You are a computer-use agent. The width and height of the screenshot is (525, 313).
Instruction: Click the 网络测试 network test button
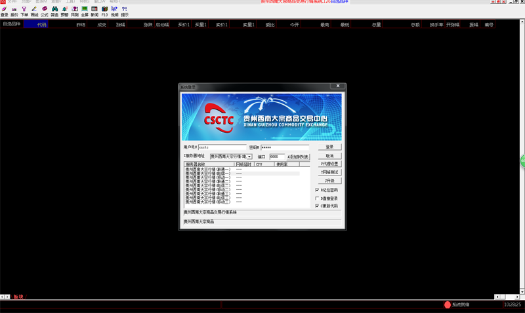[329, 172]
